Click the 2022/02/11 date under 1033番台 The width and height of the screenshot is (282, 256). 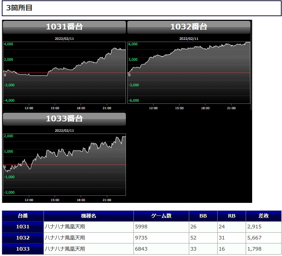64,131
